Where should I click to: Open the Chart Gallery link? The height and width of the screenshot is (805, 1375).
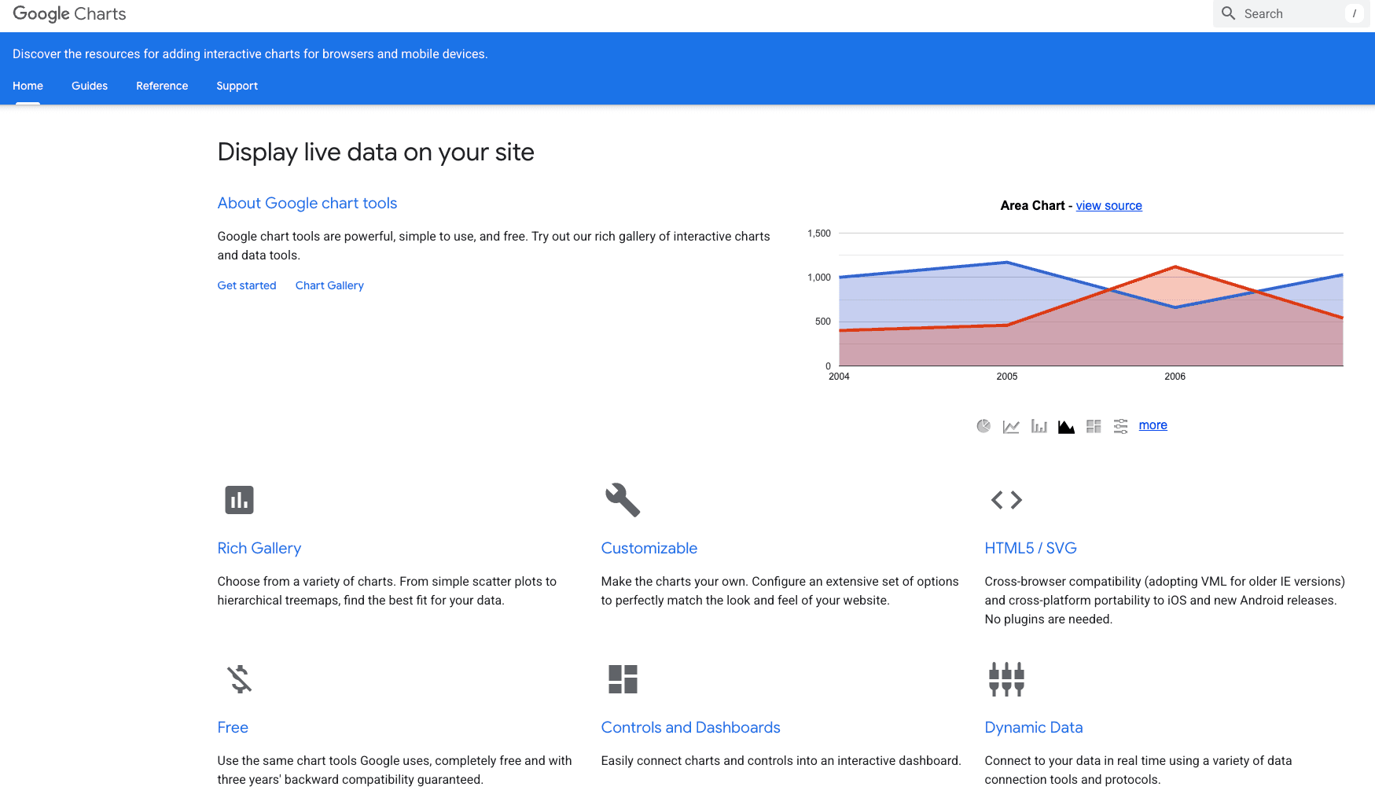329,285
